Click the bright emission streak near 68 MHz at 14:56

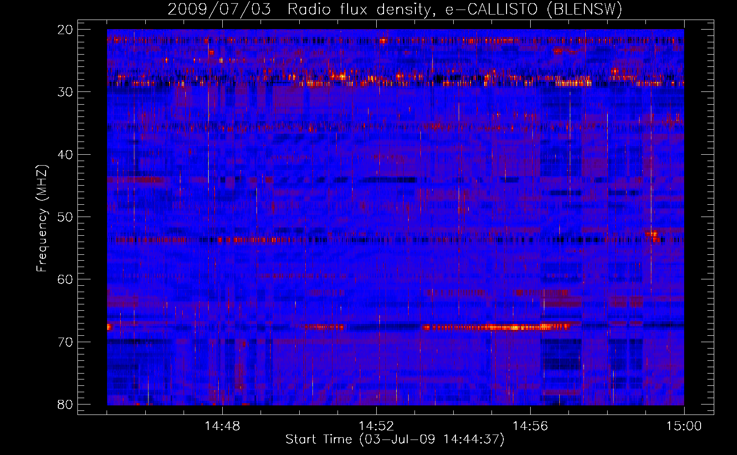pos(496,327)
